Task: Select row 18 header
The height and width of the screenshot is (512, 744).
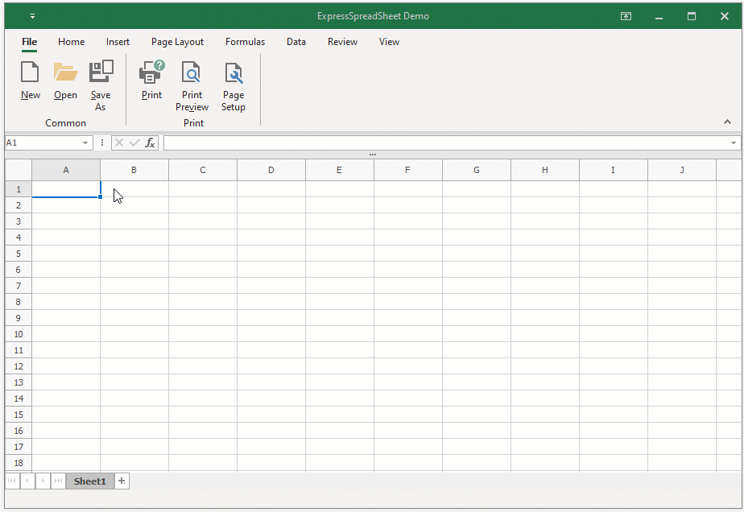Action: point(19,463)
